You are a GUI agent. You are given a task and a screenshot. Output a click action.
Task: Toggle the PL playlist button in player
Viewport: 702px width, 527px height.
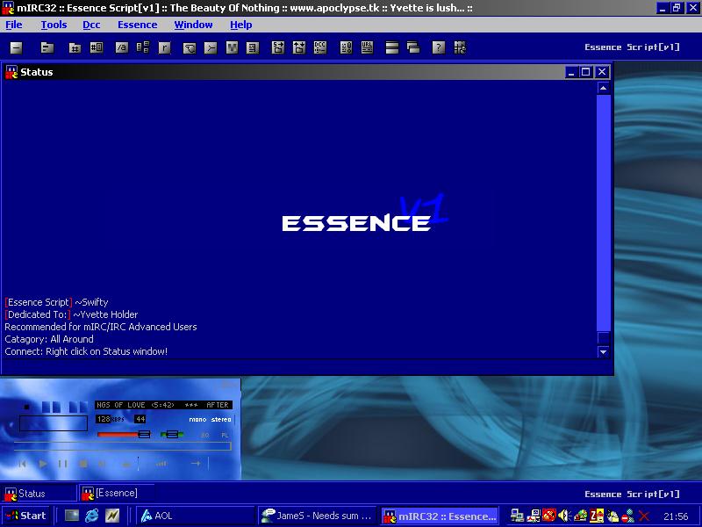(225, 435)
